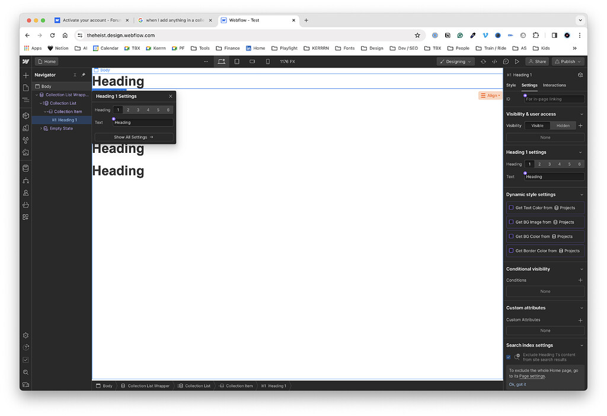This screenshot has width=607, height=416.
Task: Set heading level to 3 in settings popup
Action: pos(138,110)
